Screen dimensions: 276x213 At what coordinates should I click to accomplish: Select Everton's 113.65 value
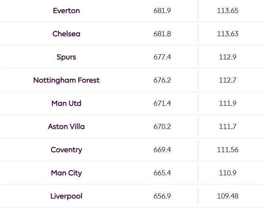pos(228,11)
